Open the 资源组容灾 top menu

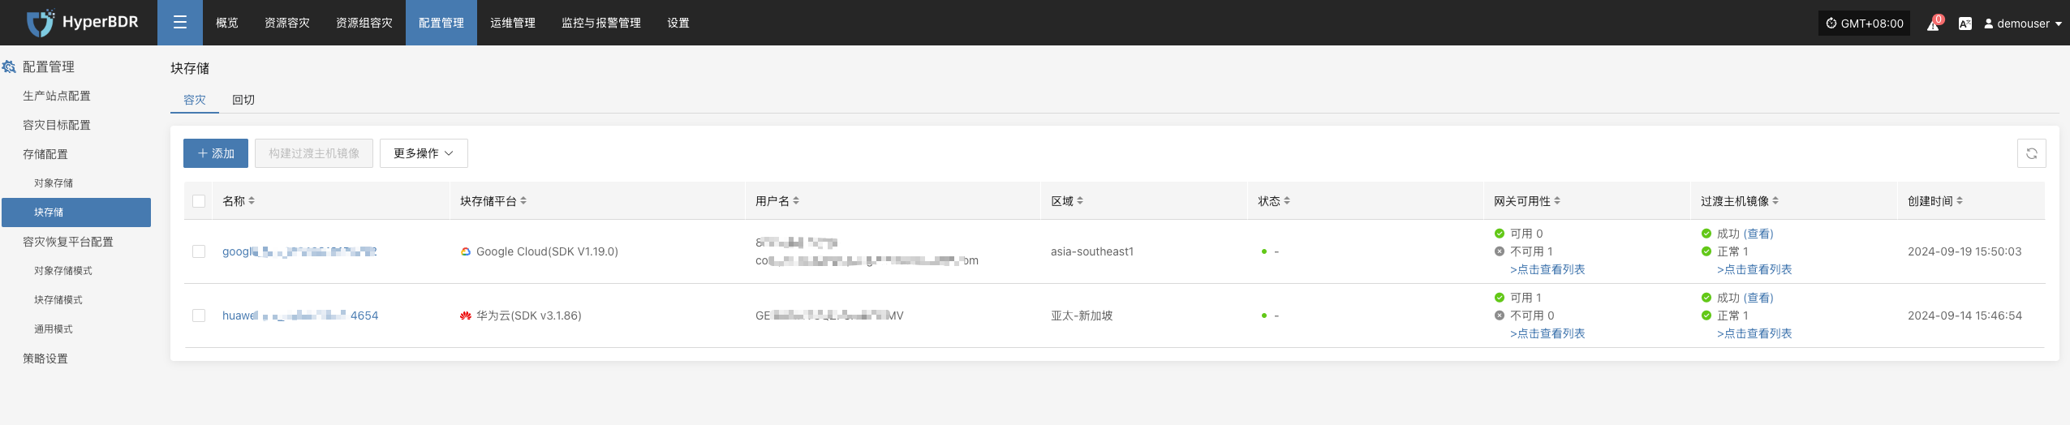364,23
